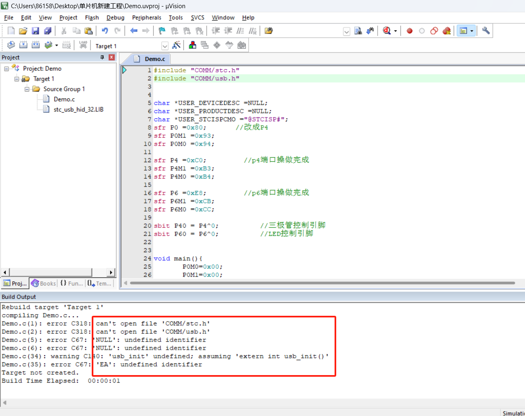Open the Help menu
Viewport: 525px width, 416px height.
(248, 18)
